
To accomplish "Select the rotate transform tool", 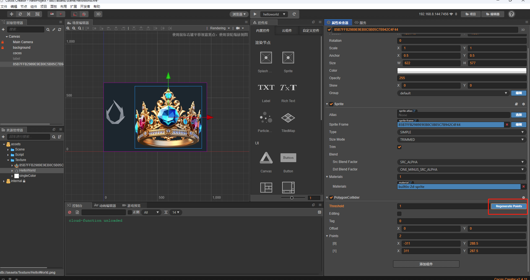I will pos(20,14).
